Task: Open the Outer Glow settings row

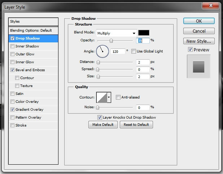Action: point(33,54)
